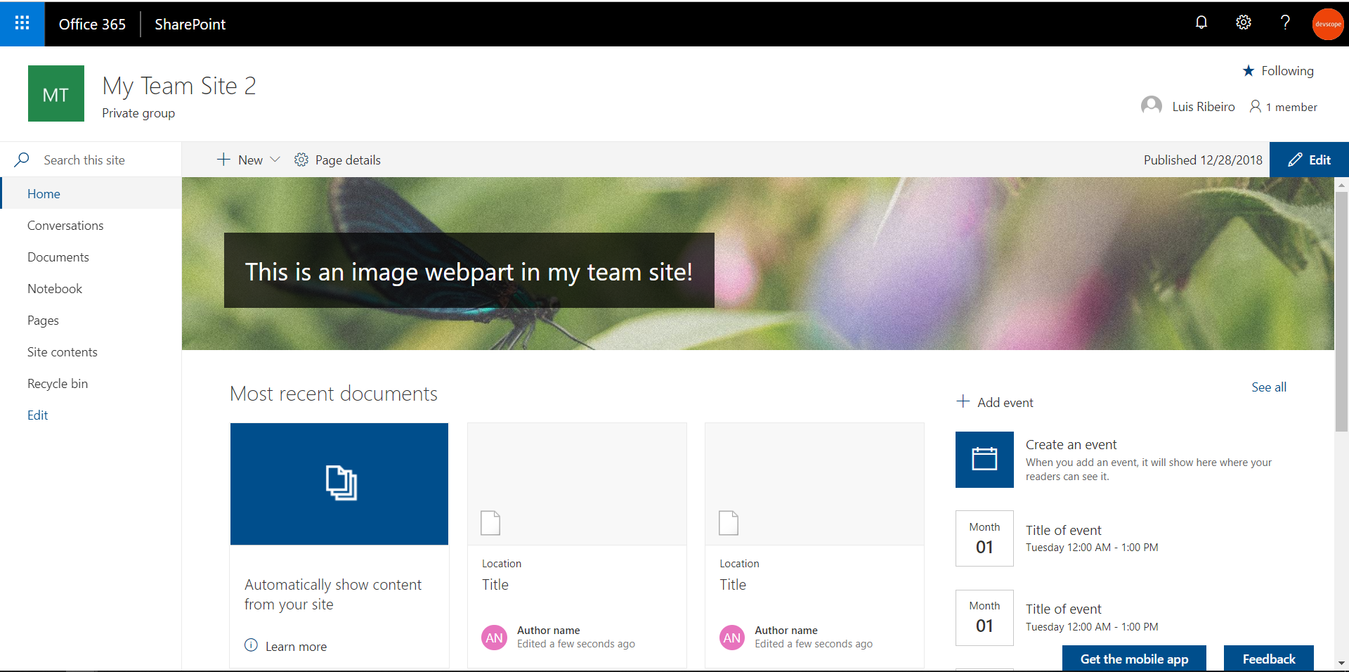
Task: Click the MT team site logo
Action: pyautogui.click(x=56, y=93)
